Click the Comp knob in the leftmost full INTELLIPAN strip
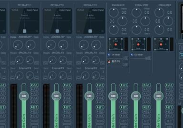Image resolution: width=183 pixels, height=128 pixels. click(x=18, y=45)
